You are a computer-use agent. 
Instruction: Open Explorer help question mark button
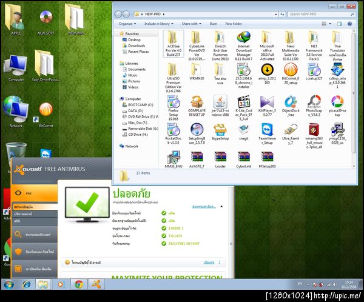pyautogui.click(x=349, y=24)
